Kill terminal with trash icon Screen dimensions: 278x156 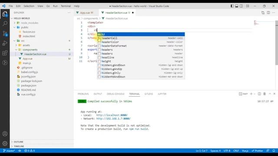265,94
